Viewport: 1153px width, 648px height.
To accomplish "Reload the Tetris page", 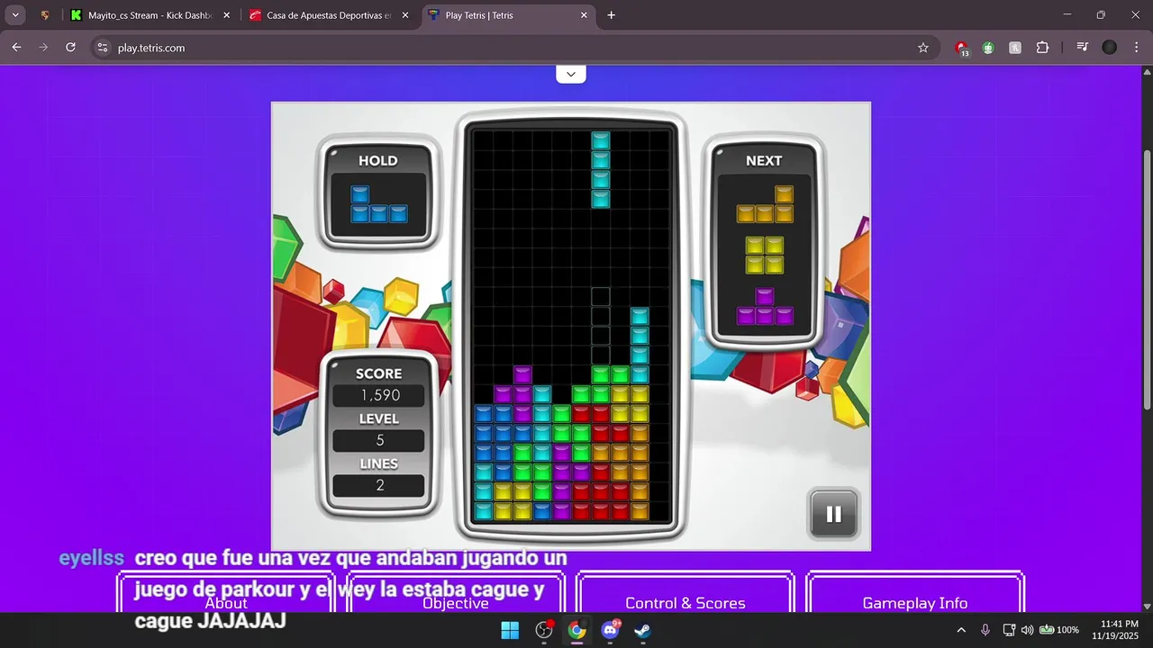I will click(70, 48).
